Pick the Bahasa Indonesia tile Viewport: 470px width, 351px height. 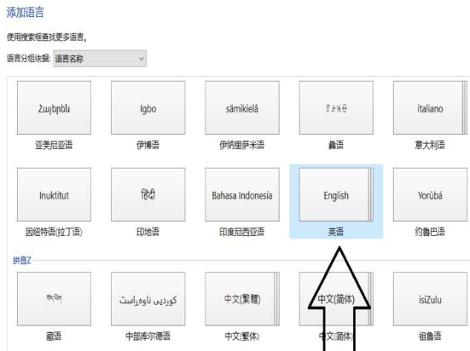point(242,194)
